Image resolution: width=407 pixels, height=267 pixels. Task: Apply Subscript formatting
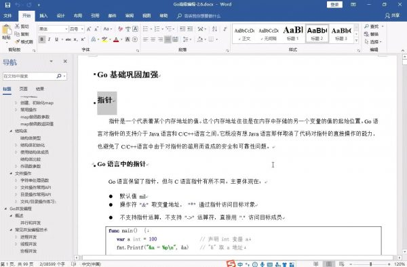pyautogui.click(x=75, y=39)
